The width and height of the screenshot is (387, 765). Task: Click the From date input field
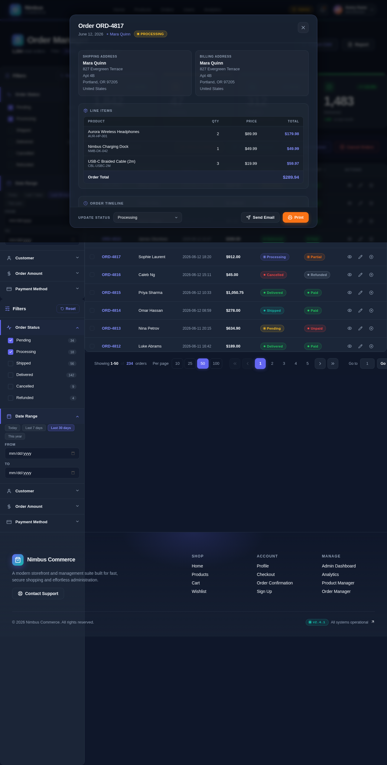42,454
